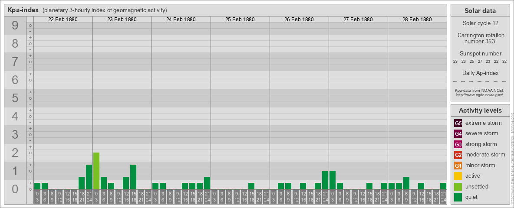
Task: Click the 6-9 bar on 28 Feb 1880
Action: pyautogui.click(x=406, y=183)
